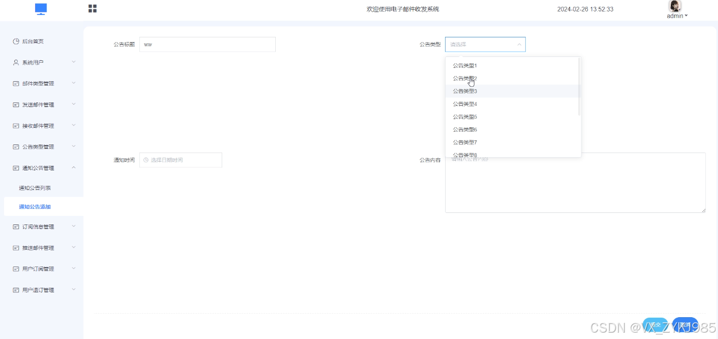Collapse the 通知公告管理 menu section
The image size is (718, 339).
coord(40,167)
